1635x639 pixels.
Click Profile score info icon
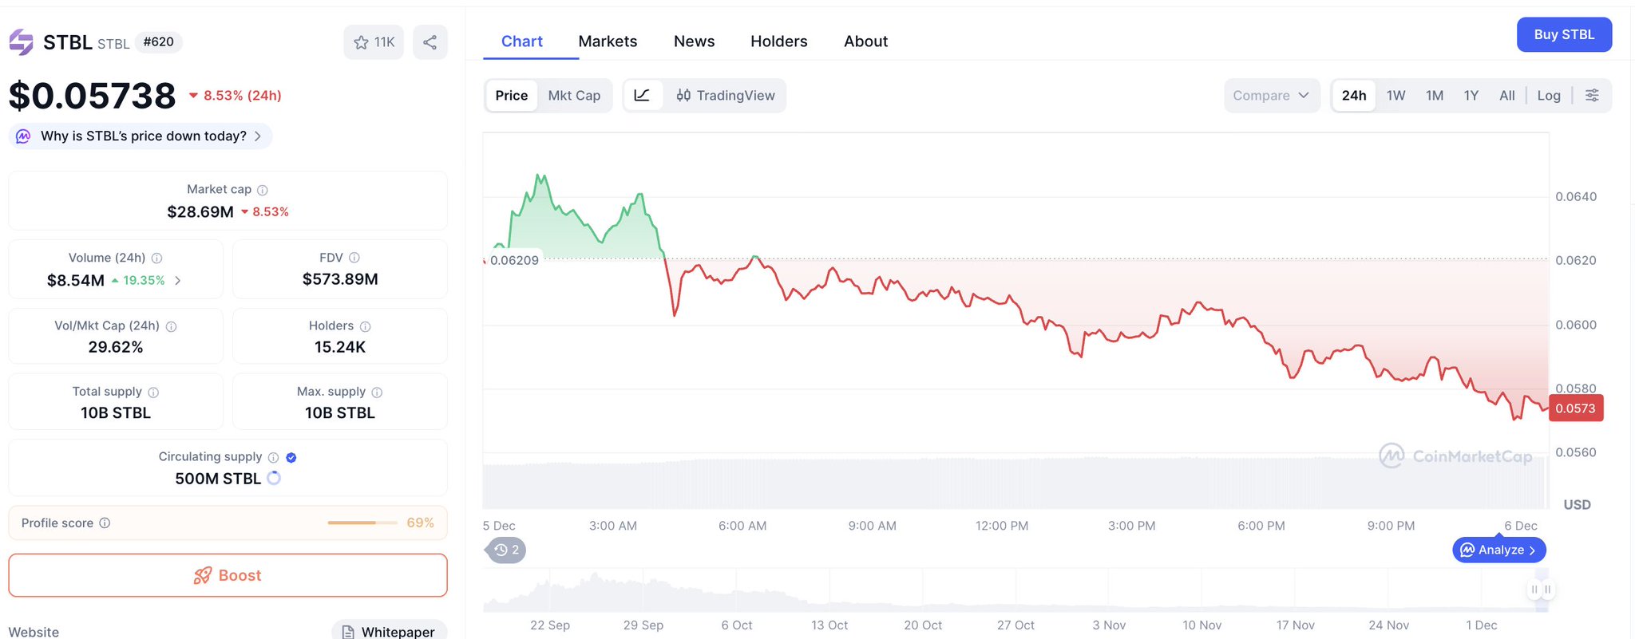(105, 523)
